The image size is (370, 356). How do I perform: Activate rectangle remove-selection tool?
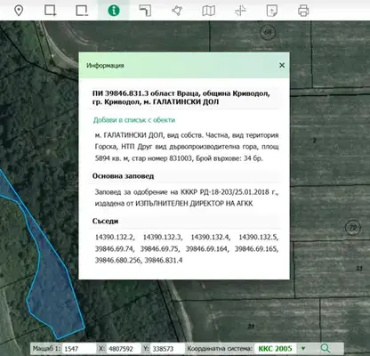click(82, 11)
